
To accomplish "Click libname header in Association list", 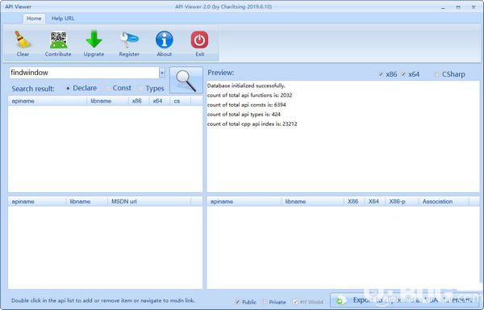I will click(x=312, y=202).
